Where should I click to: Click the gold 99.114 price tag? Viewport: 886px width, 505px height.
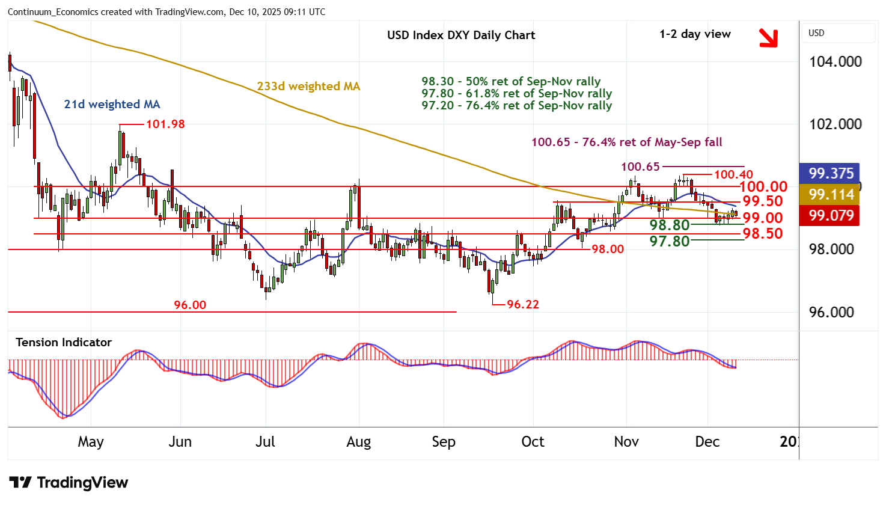(x=831, y=195)
